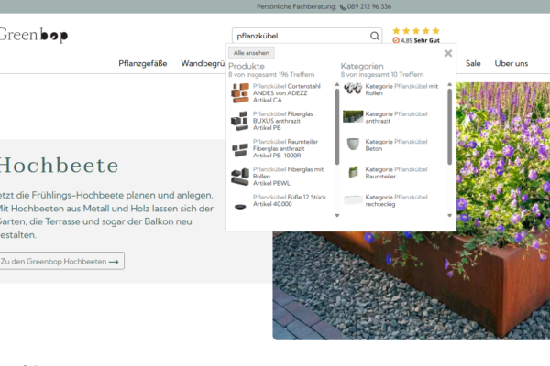The height and width of the screenshot is (366, 550).
Task: Click the Fiberglas mit Rollen product thumbnail
Action: 240,177
